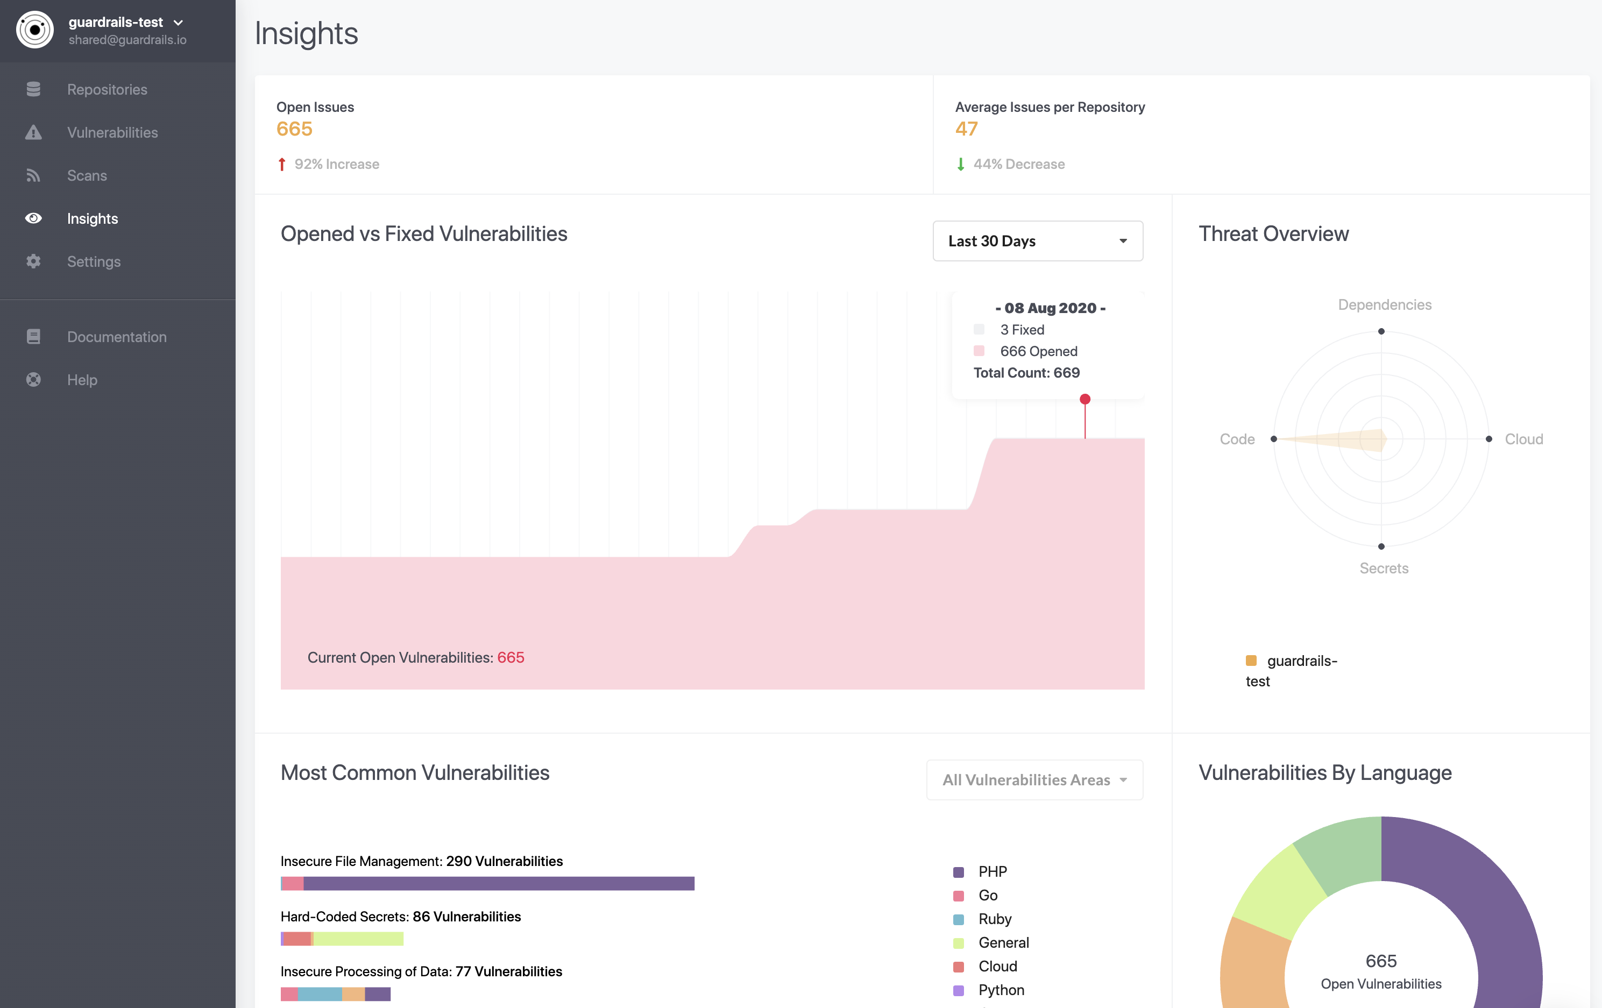Viewport: 1602px width, 1008px height.
Task: Click the Insecure File Management bar
Action: click(x=488, y=884)
